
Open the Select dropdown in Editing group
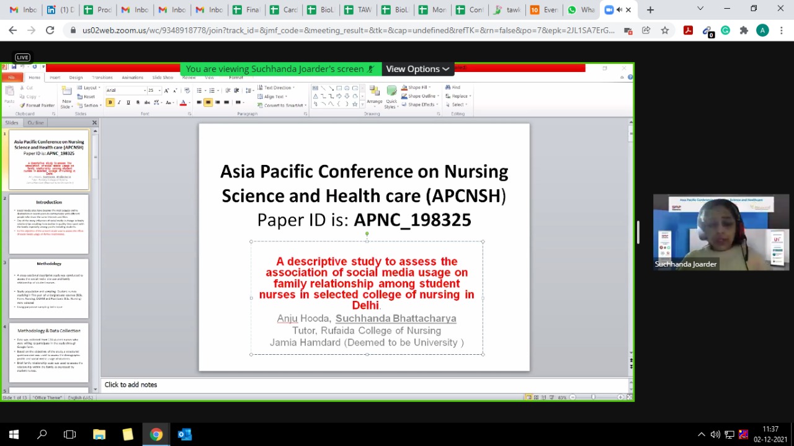point(457,105)
